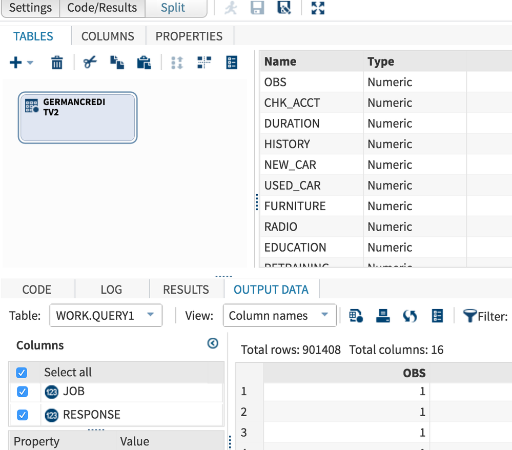This screenshot has width=512, height=450.
Task: Click the Code/Results button
Action: point(102,8)
